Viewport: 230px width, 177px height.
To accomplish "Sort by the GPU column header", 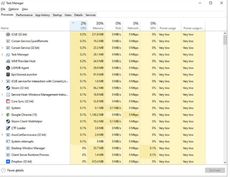I will click(x=149, y=26).
